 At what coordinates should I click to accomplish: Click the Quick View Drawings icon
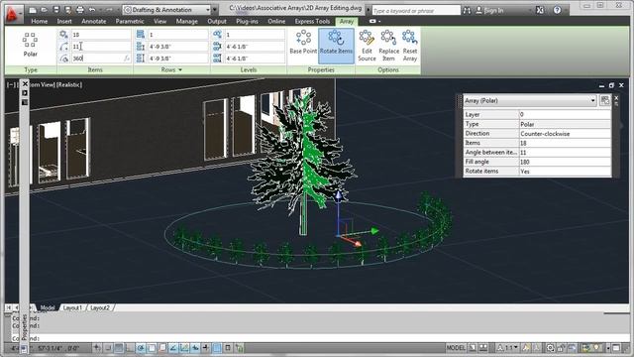pos(483,347)
